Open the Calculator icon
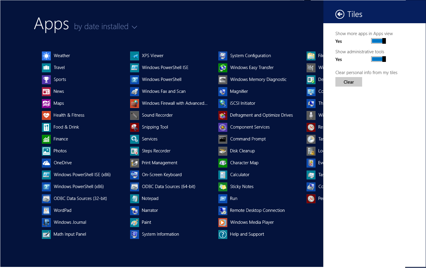 pyautogui.click(x=223, y=175)
